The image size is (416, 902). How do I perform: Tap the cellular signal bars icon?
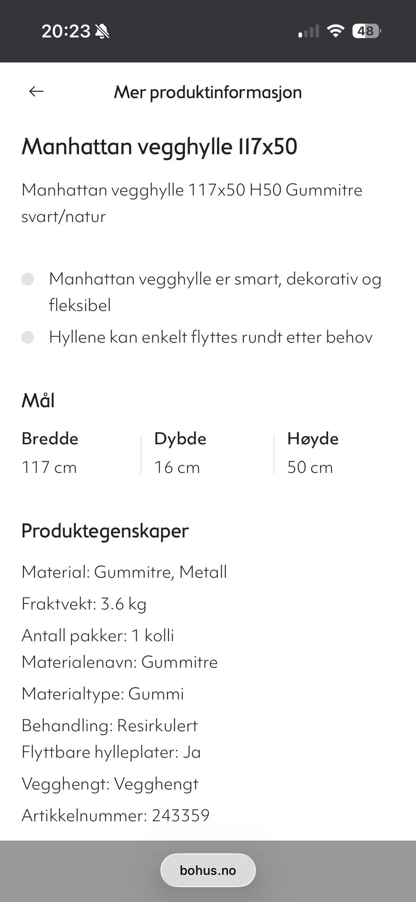(308, 30)
